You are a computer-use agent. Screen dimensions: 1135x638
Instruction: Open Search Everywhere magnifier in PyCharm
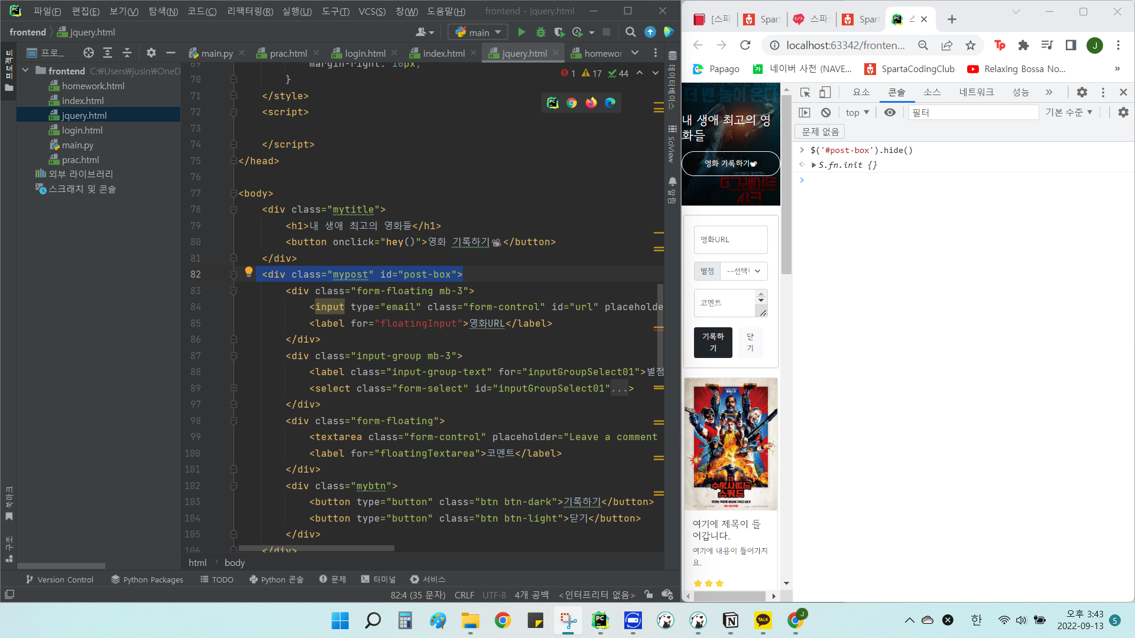[x=631, y=32]
